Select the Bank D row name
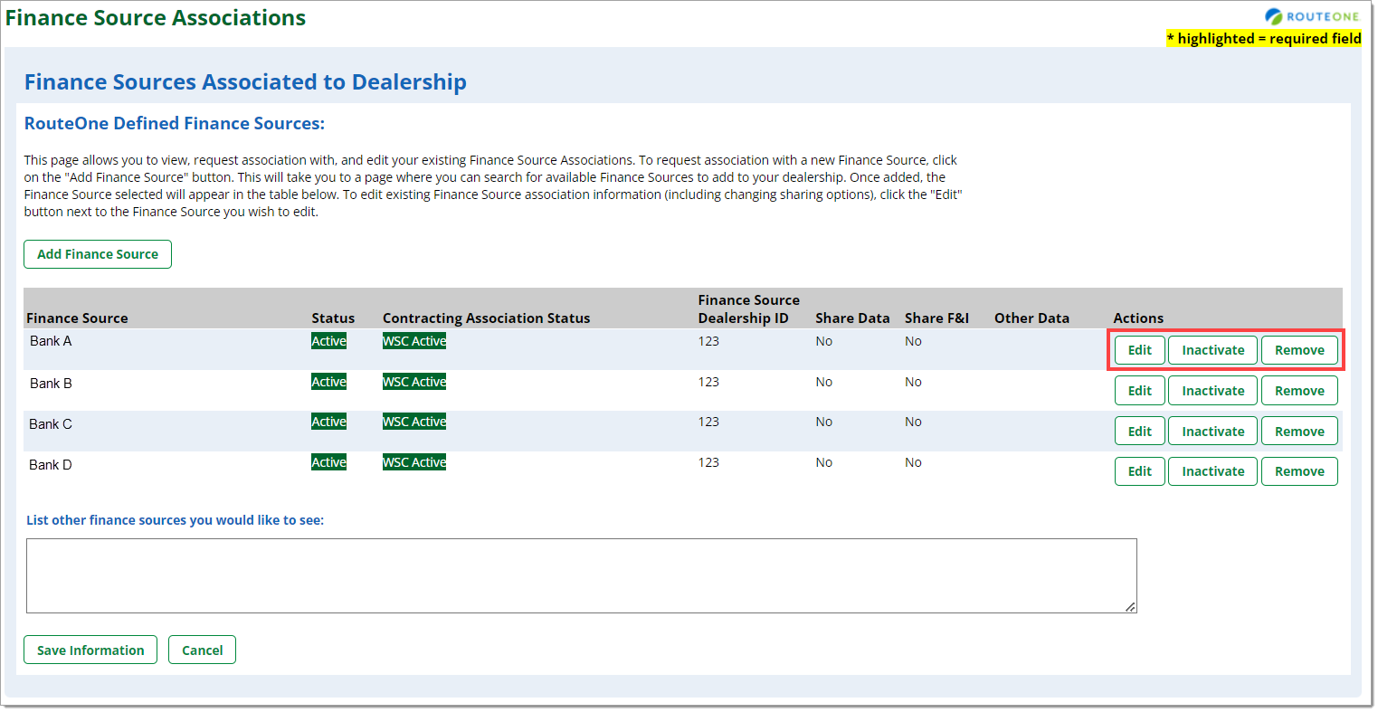Image resolution: width=1378 pixels, height=712 pixels. pyautogui.click(x=51, y=465)
